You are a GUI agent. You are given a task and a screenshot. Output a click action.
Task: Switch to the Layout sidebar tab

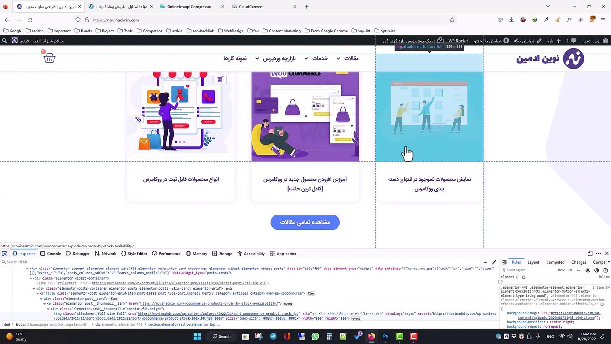[533, 262]
